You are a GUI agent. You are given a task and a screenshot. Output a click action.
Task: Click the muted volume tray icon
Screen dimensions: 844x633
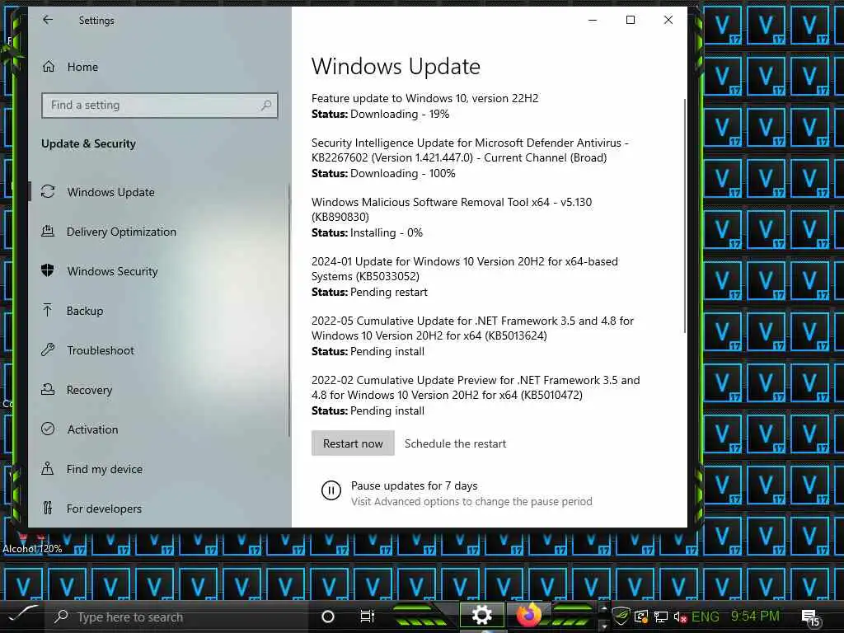680,617
